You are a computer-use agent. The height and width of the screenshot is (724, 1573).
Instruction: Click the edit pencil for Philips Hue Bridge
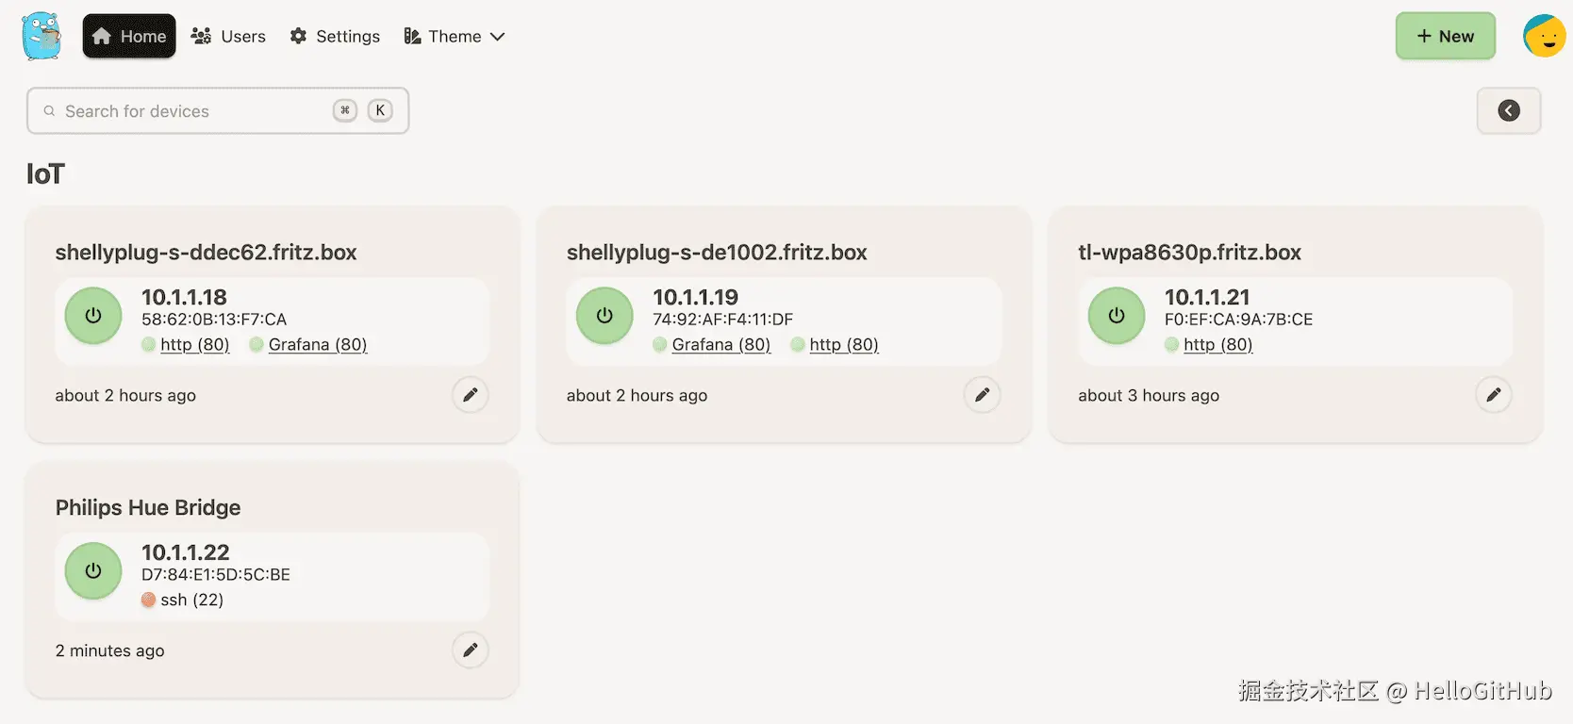470,650
